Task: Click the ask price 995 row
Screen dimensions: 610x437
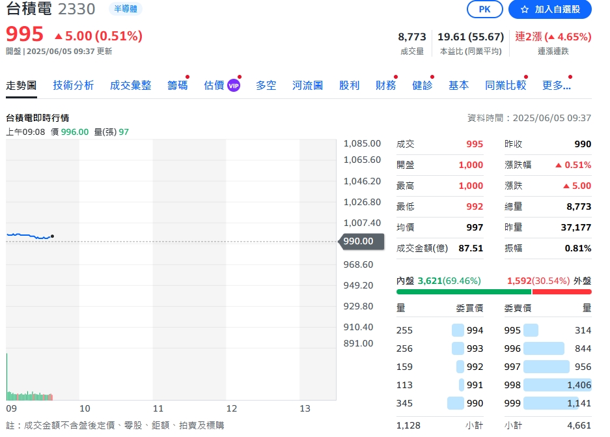Action: pos(548,330)
